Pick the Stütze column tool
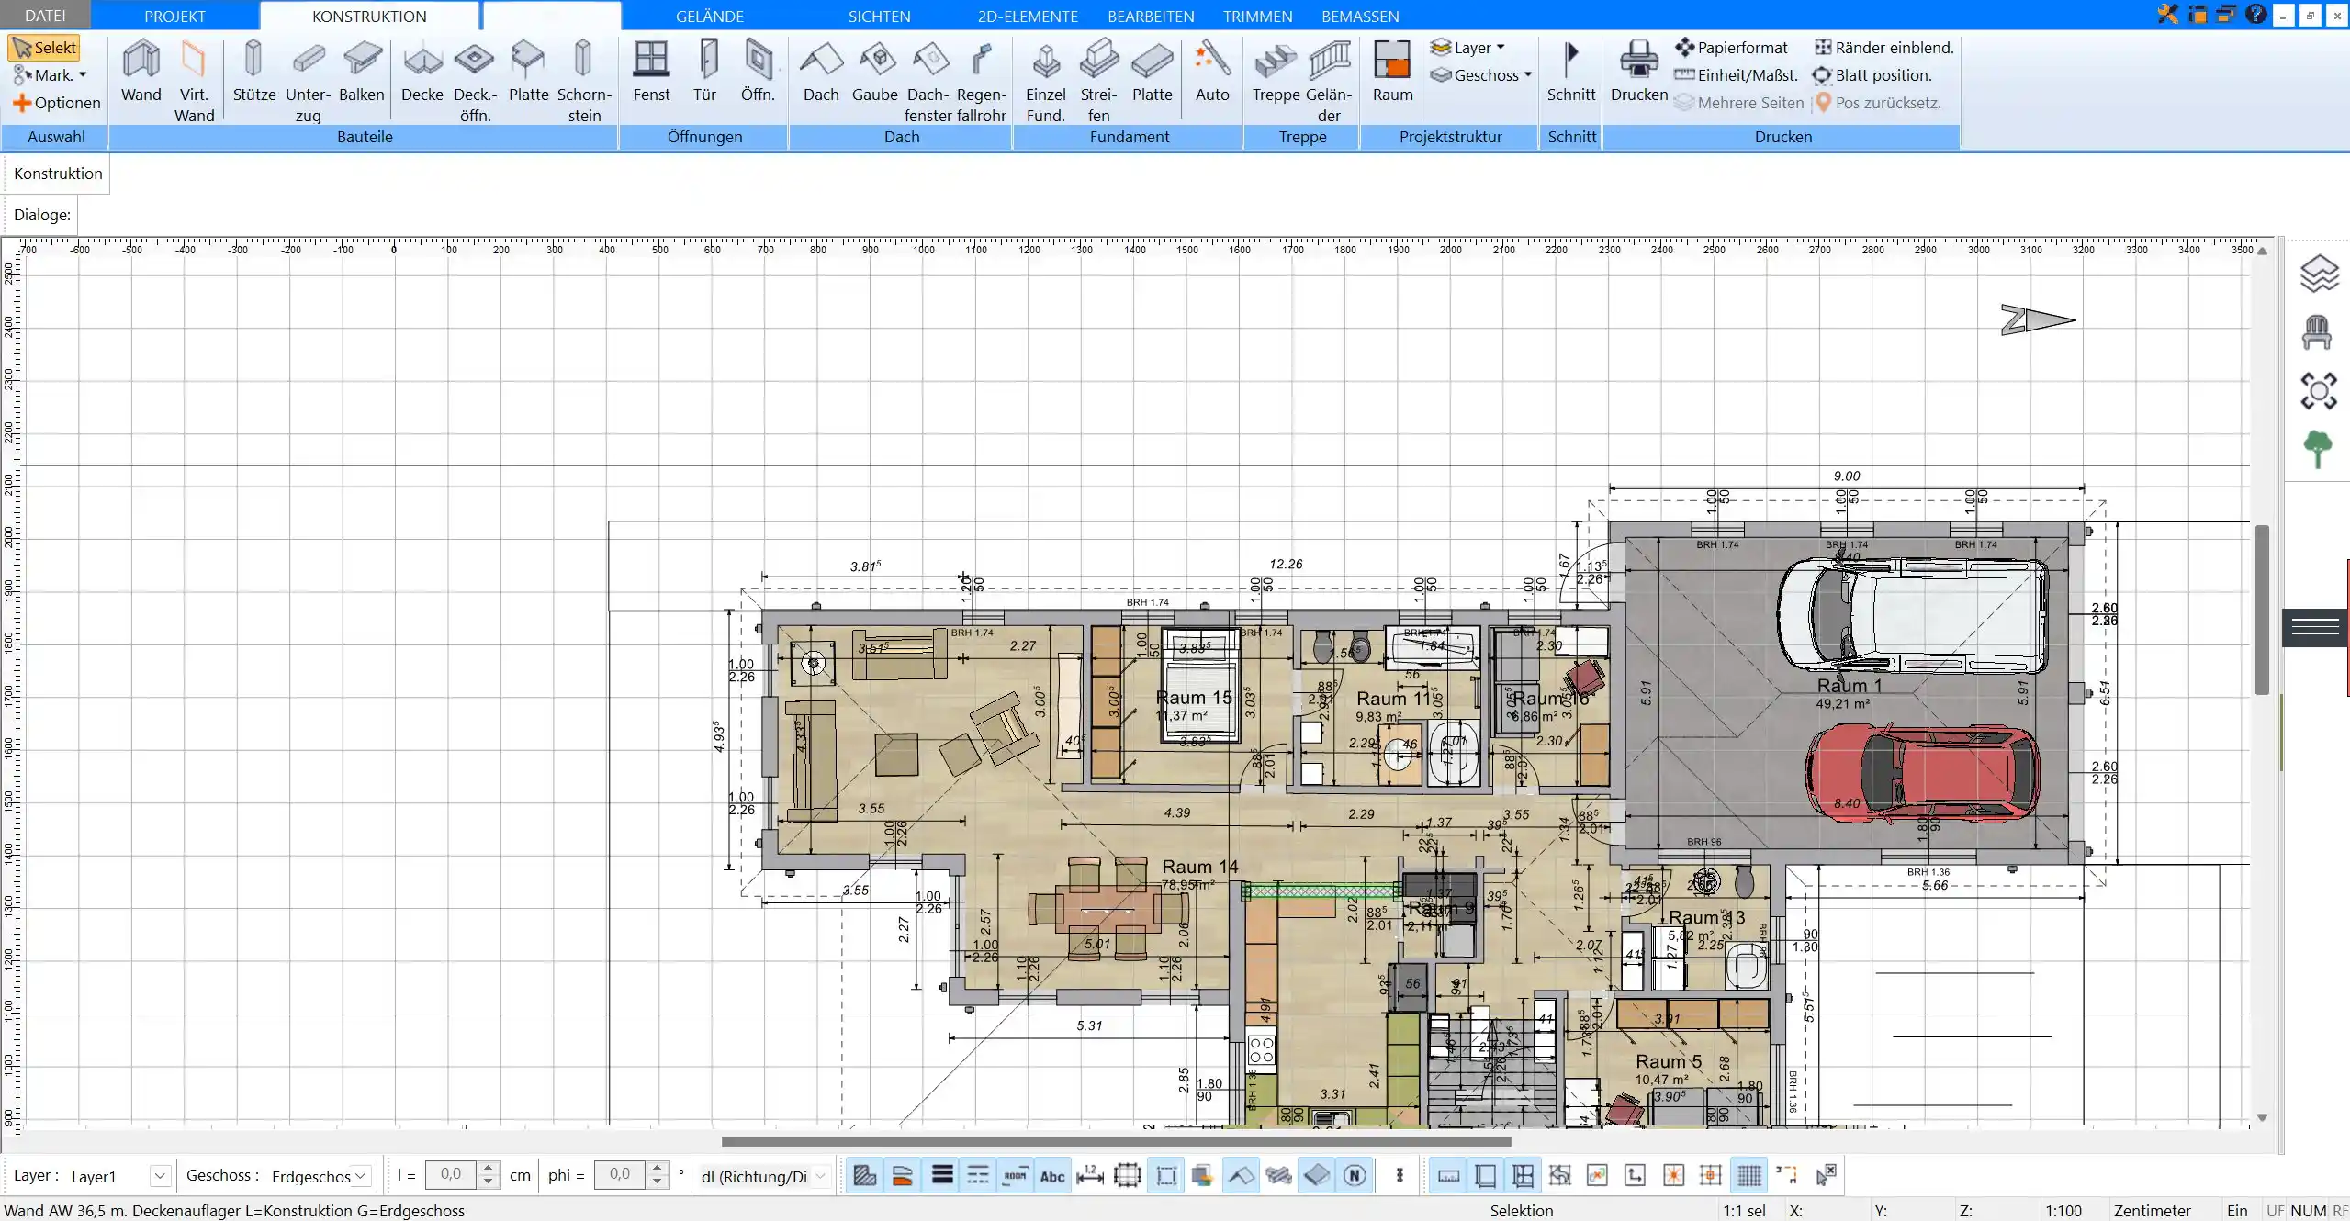 click(x=254, y=72)
